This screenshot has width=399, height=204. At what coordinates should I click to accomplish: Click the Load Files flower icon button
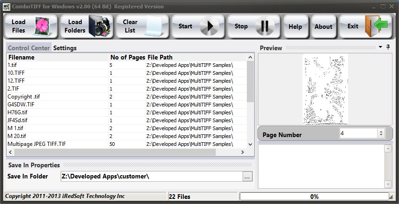31,26
